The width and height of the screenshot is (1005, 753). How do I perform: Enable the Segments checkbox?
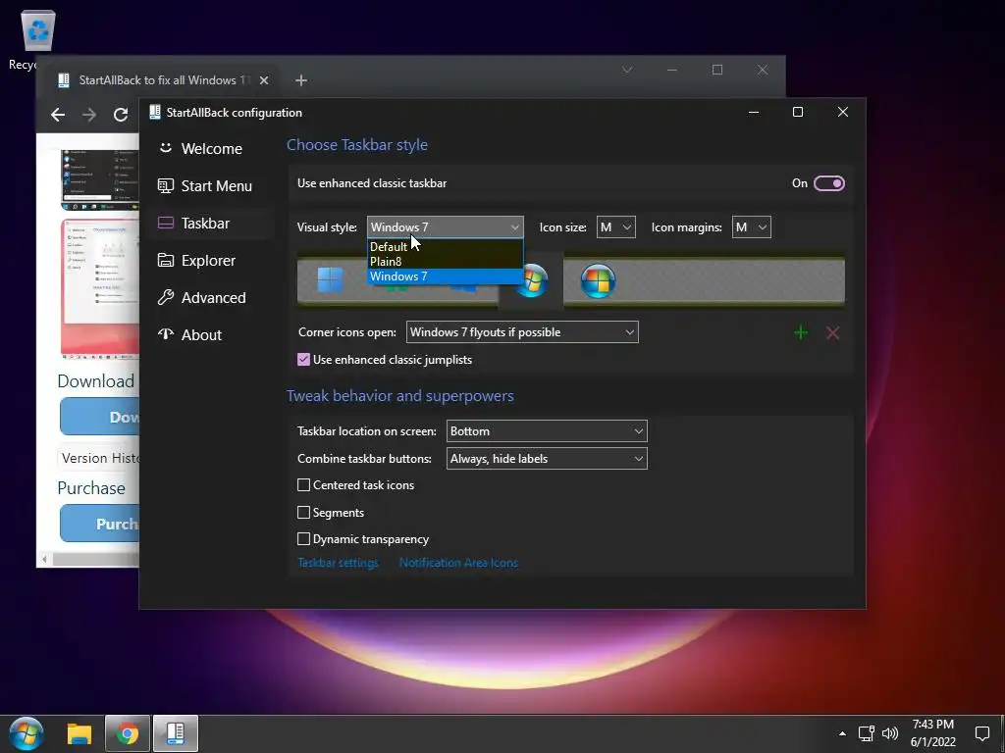304,512
